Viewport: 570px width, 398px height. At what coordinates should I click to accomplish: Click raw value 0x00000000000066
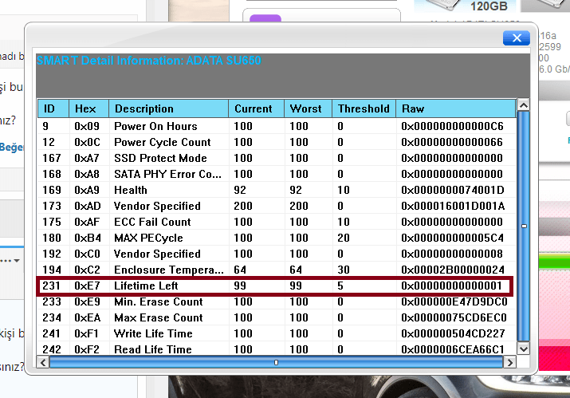(x=452, y=142)
